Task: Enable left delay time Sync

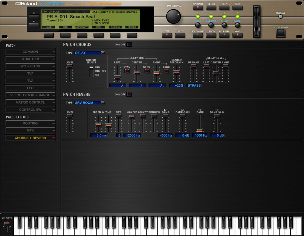Action: click(127, 71)
